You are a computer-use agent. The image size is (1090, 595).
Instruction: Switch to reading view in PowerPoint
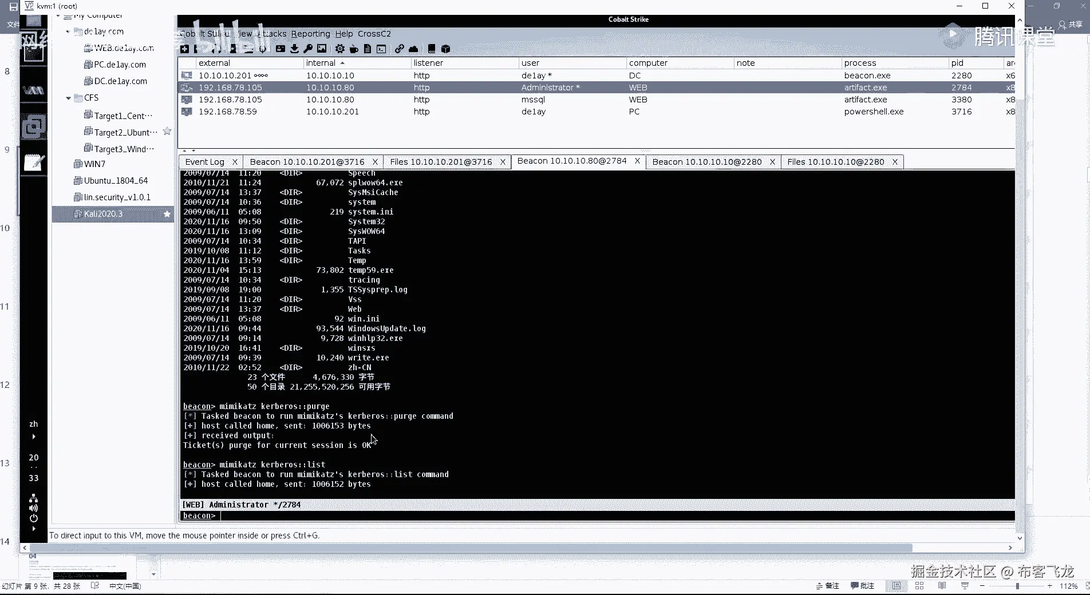pyautogui.click(x=942, y=586)
